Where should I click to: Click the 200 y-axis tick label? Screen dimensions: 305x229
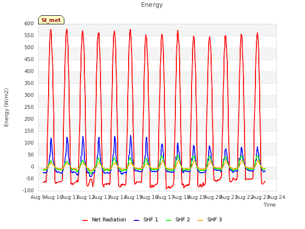coord(29,119)
